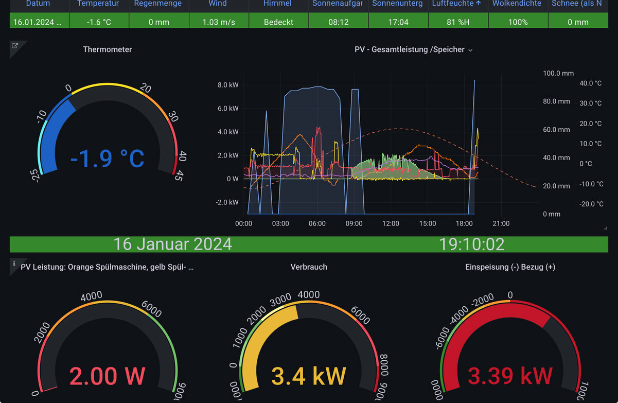
Task: Select the 1.03 m/s wind cell
Action: (x=218, y=22)
